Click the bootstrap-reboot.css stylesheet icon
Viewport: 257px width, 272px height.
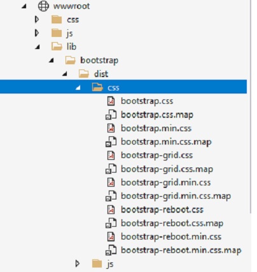[x=111, y=210]
